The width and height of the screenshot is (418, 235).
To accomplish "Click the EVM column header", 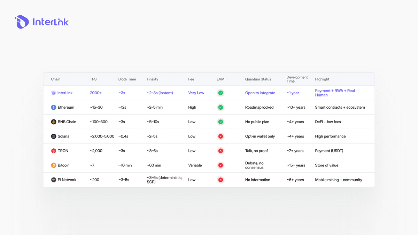I will (x=220, y=79).
